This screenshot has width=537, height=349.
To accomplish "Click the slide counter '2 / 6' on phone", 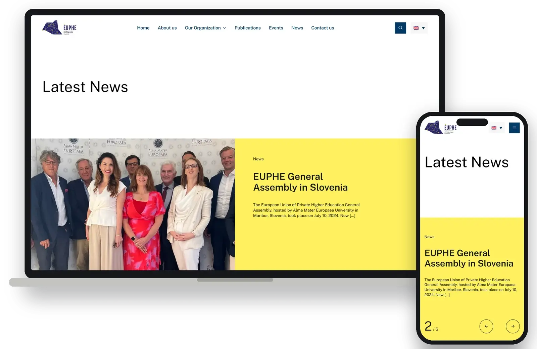I will [x=431, y=327].
